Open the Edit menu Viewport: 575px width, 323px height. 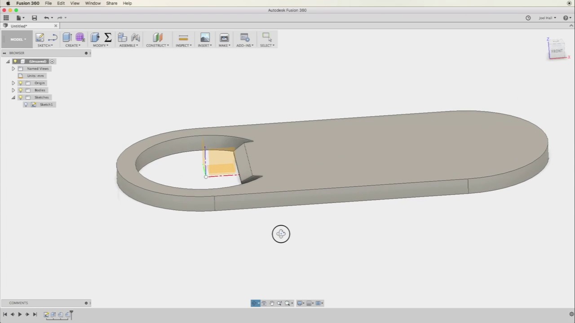(61, 3)
